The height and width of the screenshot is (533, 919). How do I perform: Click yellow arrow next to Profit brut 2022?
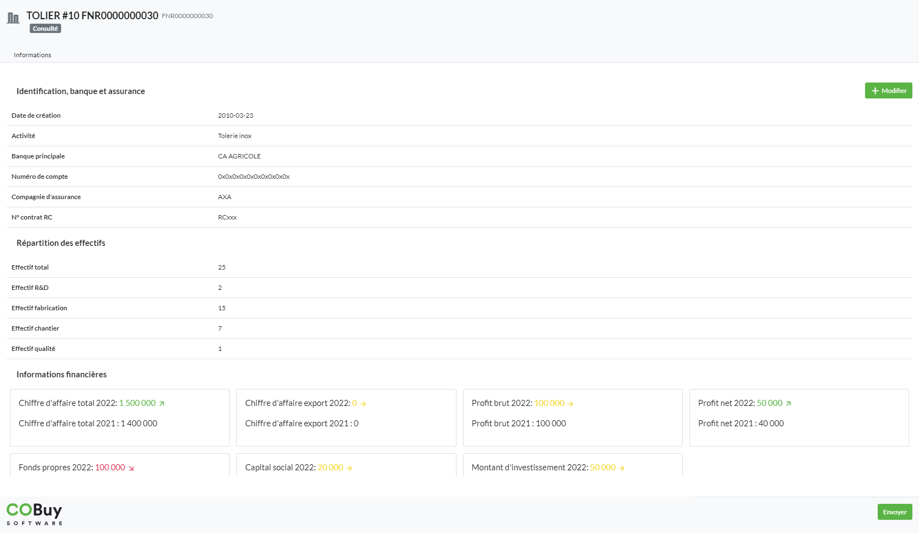[x=570, y=404]
